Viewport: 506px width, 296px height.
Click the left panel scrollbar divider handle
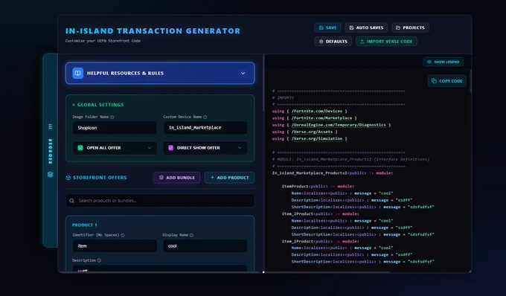pos(263,83)
